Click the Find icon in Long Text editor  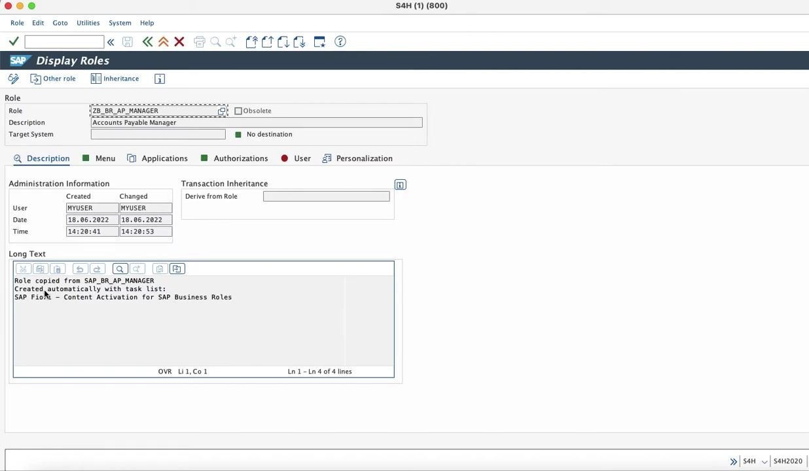120,269
